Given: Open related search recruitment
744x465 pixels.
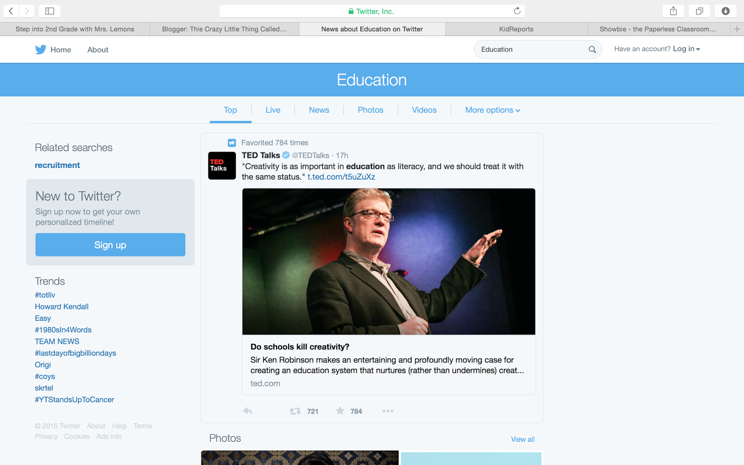Looking at the screenshot, I should [x=57, y=165].
